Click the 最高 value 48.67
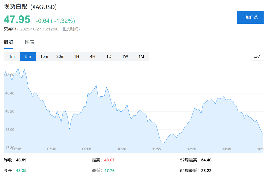Screen dimensions: 267x176 click(109, 160)
